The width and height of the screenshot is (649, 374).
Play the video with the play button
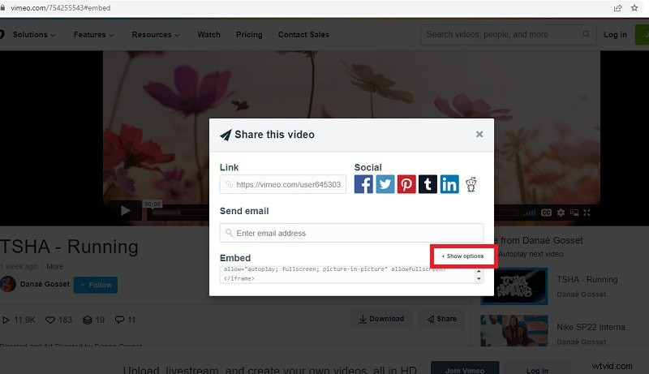(x=125, y=211)
